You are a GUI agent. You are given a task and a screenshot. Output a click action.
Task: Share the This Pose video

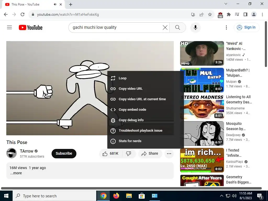click(150, 153)
